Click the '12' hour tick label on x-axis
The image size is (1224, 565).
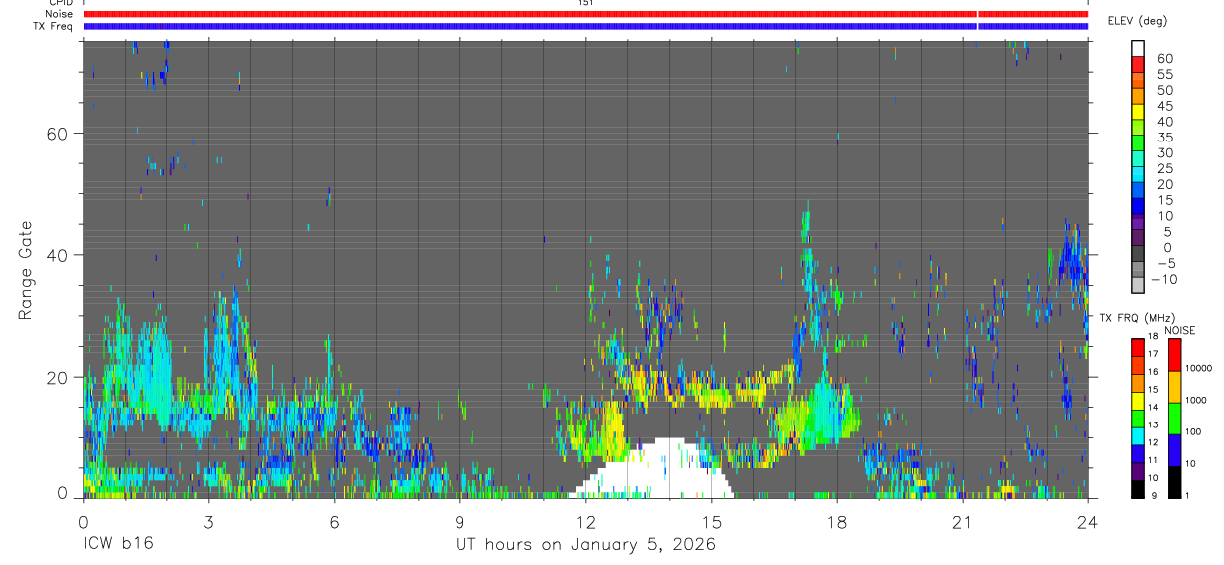tap(585, 520)
